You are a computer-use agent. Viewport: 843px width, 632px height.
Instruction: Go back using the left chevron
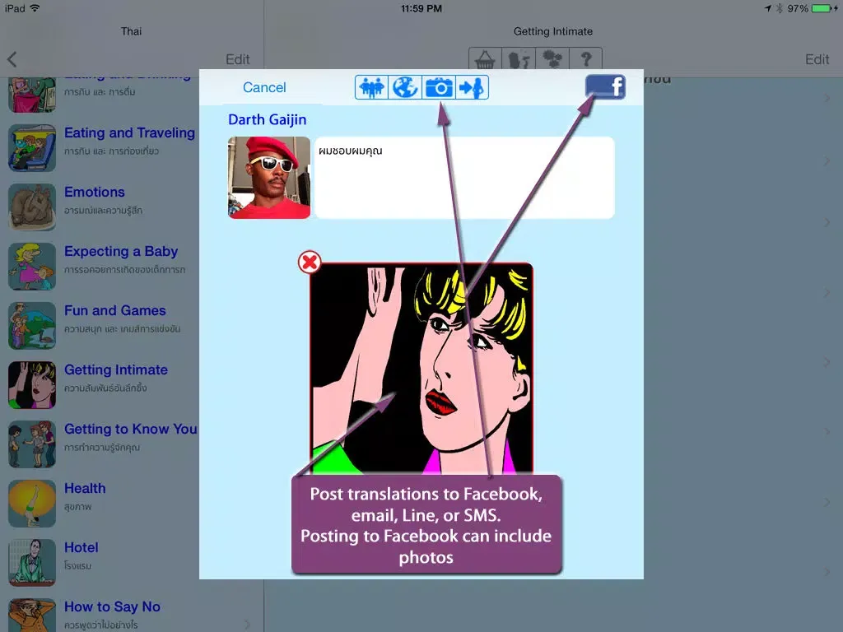(x=12, y=59)
